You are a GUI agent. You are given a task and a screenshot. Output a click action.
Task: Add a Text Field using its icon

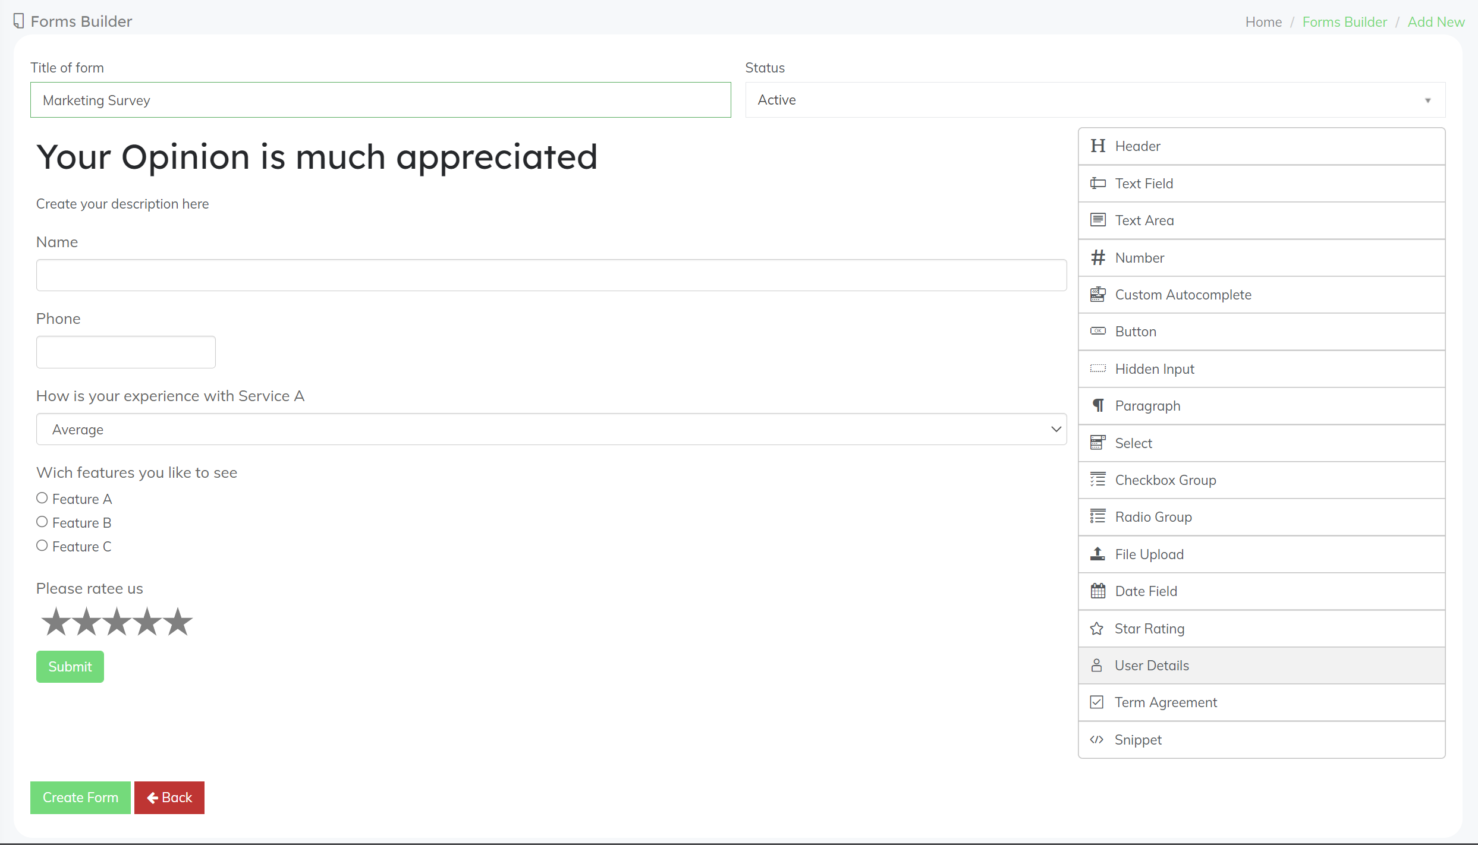click(1098, 183)
